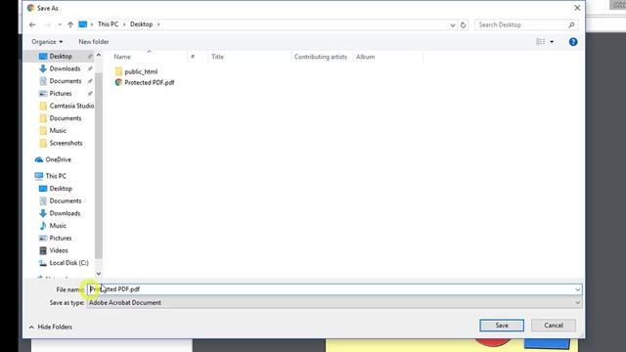The width and height of the screenshot is (626, 352).
Task: Sort by the # column header
Action: coord(193,57)
